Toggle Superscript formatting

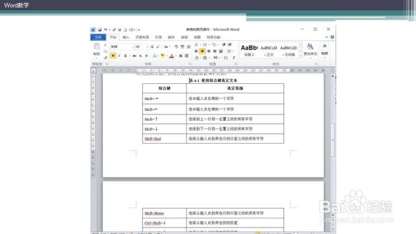(x=146, y=56)
